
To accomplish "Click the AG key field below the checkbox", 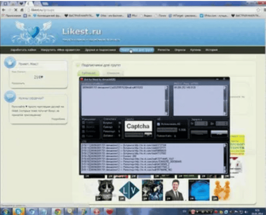I will click(x=167, y=130).
